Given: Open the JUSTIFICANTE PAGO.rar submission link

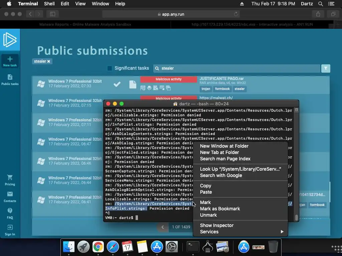Looking at the screenshot, I should 222,79.
